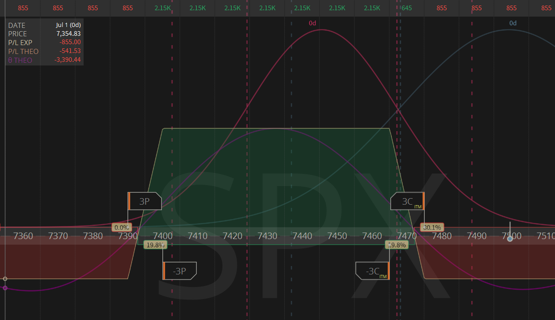Click the 30.1% probability badge

(432, 227)
